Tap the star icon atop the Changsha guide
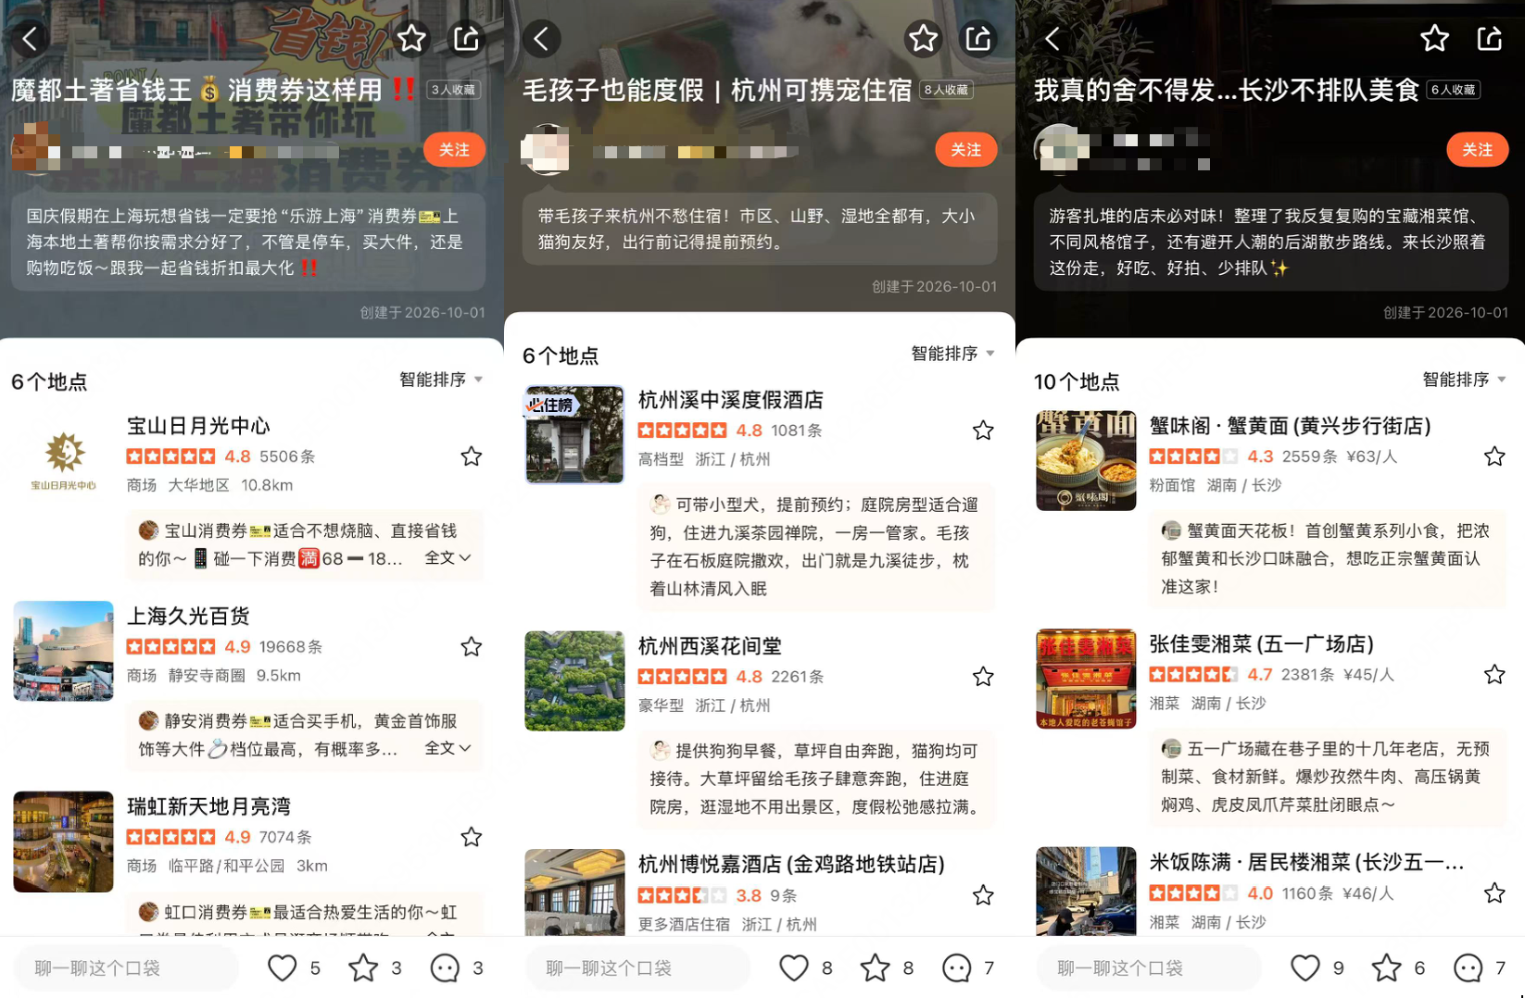The width and height of the screenshot is (1525, 998). click(x=1435, y=39)
